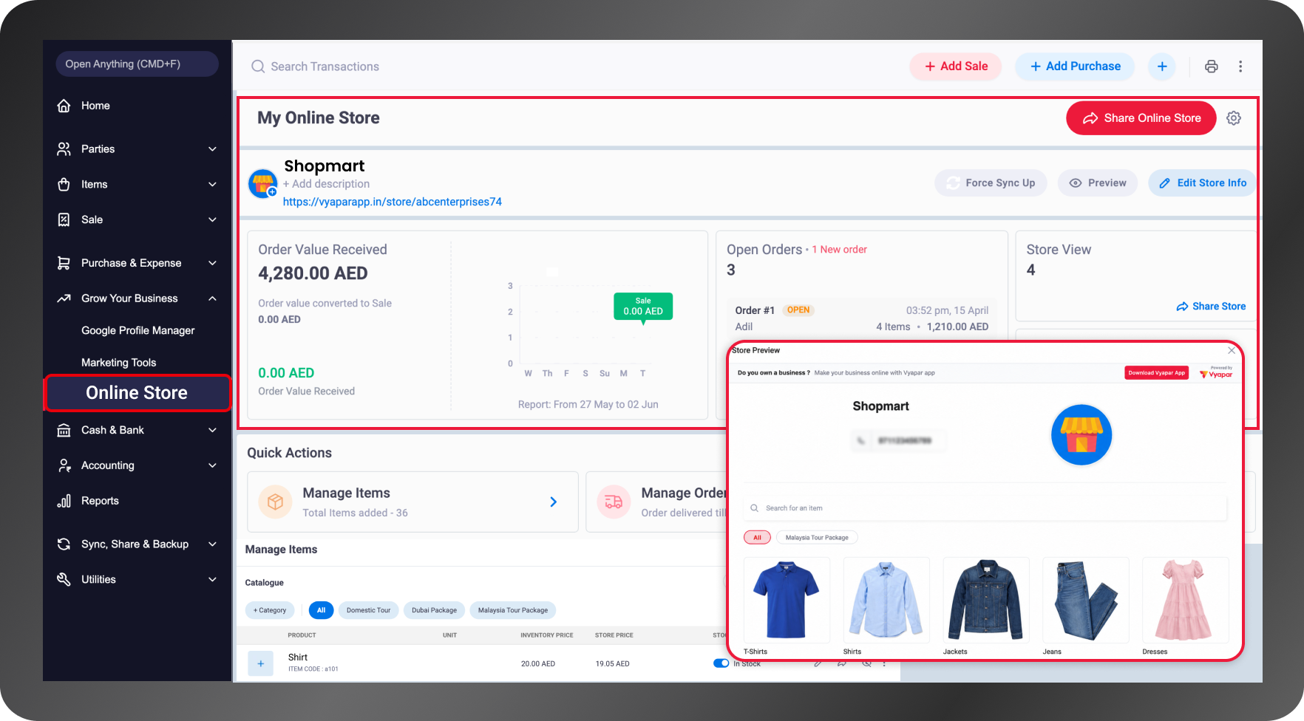Expand Sync, Share & Backup chevron
1304x721 pixels.
point(212,544)
